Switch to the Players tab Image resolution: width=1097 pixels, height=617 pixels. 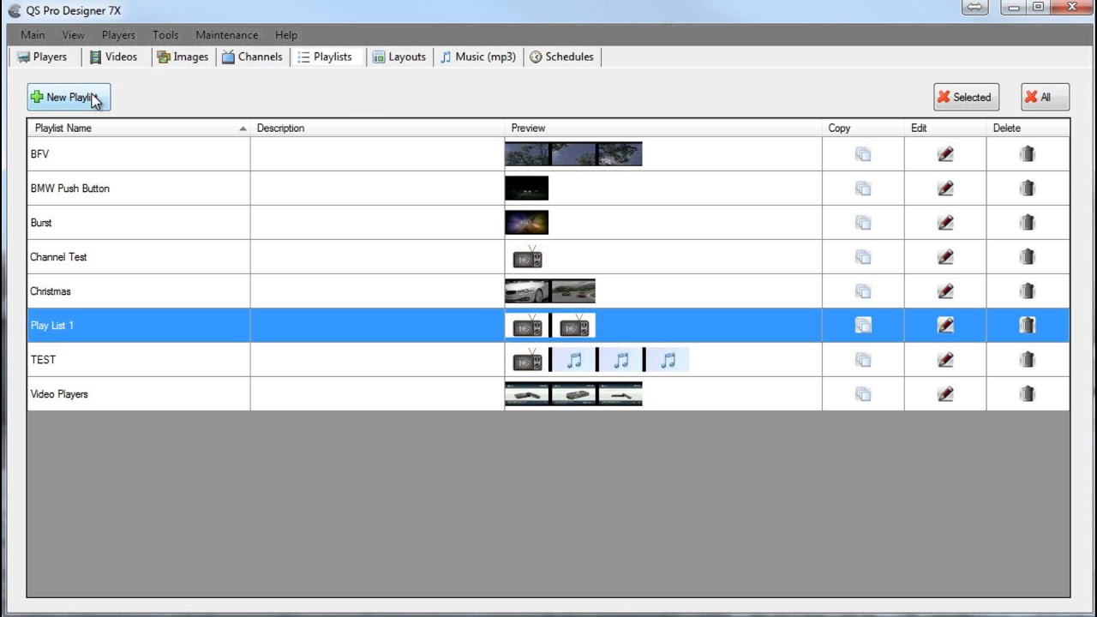(42, 57)
